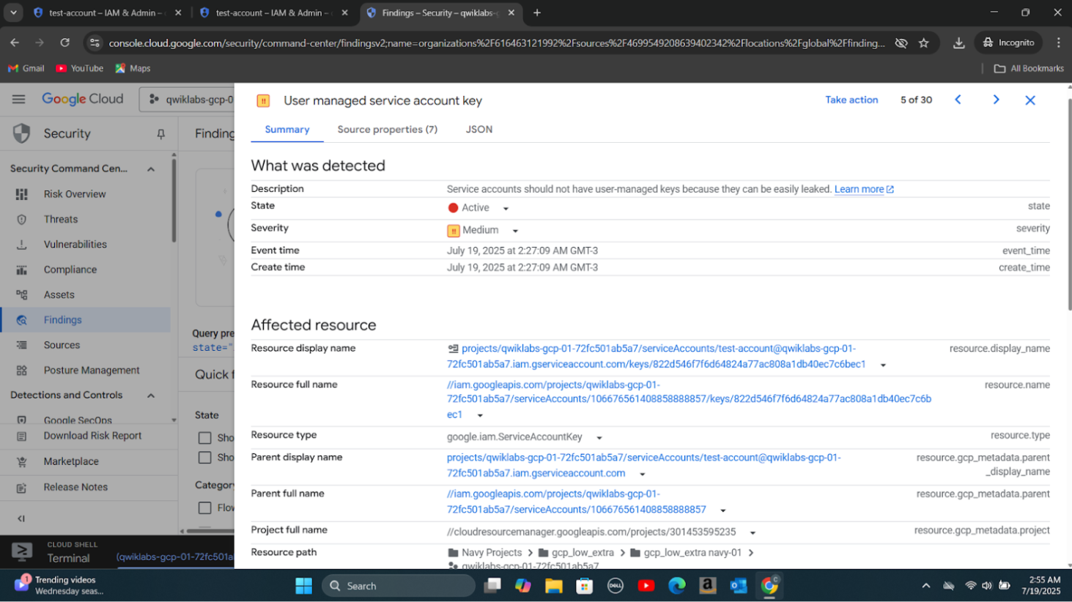Go to previous finding arrow
Image resolution: width=1072 pixels, height=602 pixels.
click(x=958, y=100)
